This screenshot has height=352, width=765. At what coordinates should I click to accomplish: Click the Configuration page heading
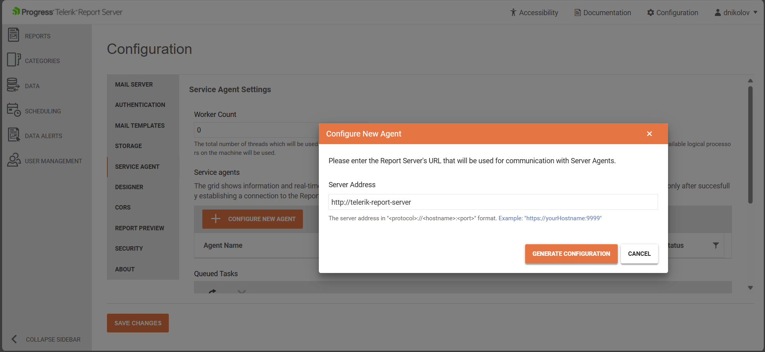tap(149, 49)
